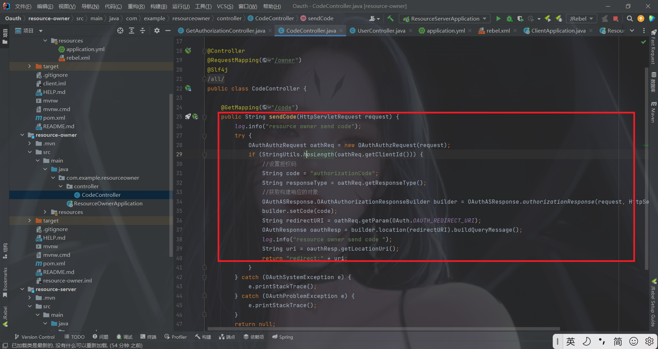The image size is (658, 349).
Task: Collapse all nodes in the project tree
Action: pos(143,31)
